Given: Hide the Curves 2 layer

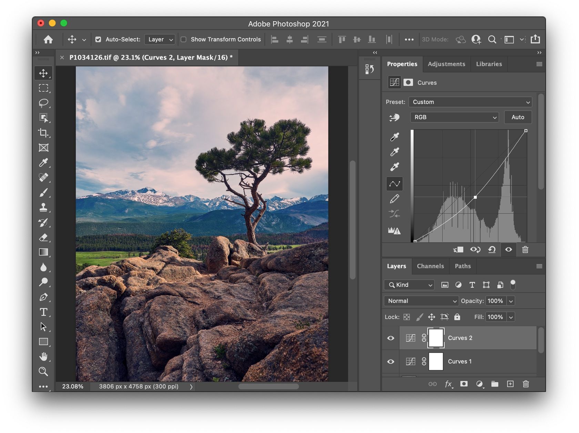Looking at the screenshot, I should [390, 338].
